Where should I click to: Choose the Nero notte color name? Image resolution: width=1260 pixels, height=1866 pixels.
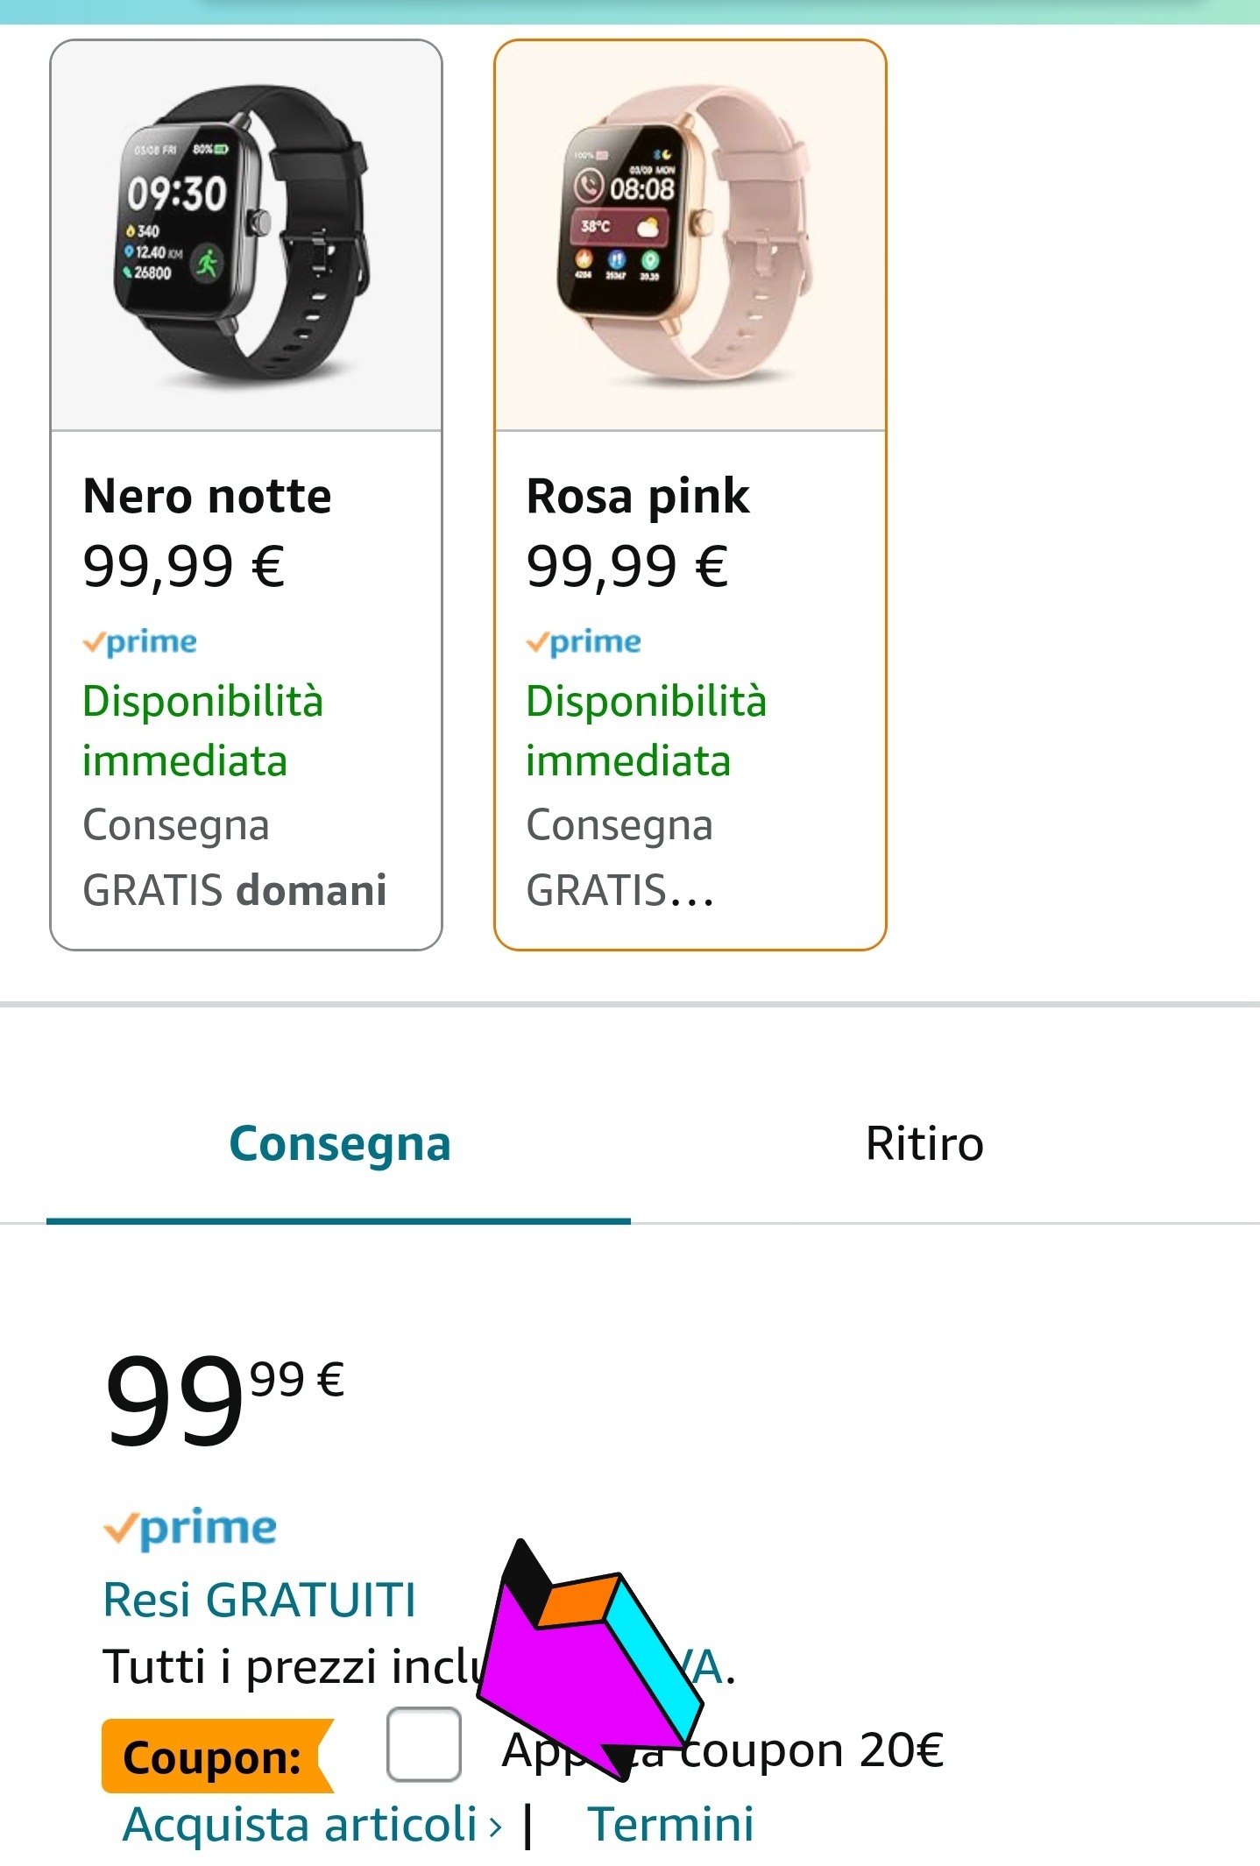click(x=207, y=496)
